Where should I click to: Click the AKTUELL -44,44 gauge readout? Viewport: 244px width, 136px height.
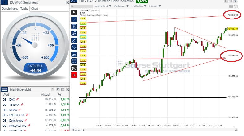[x=36, y=68]
